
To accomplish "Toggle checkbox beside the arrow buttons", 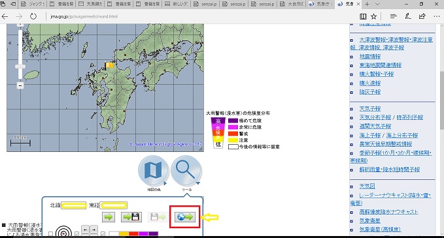I will (x=77, y=234).
